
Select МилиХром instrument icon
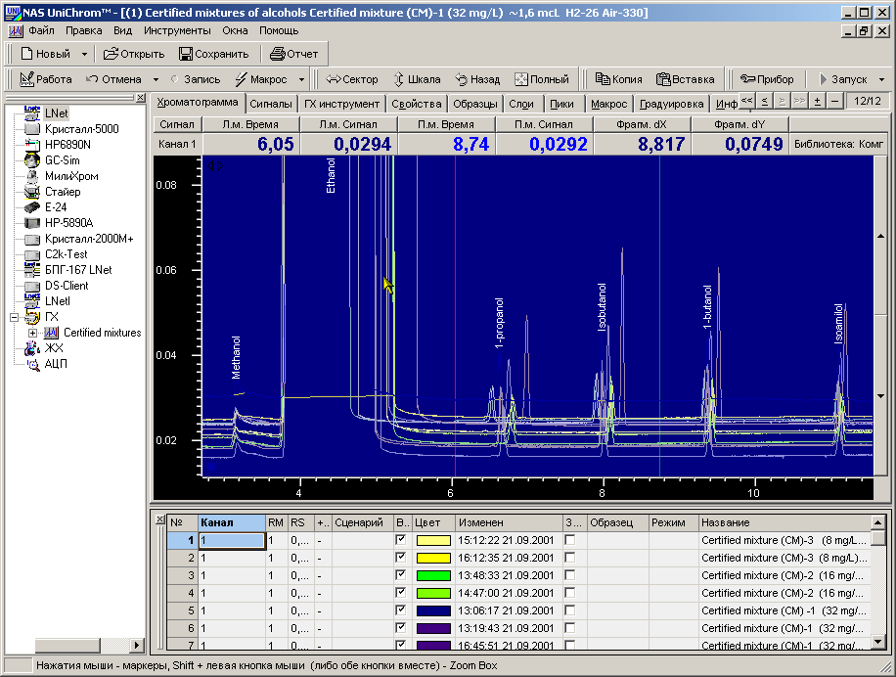[32, 175]
